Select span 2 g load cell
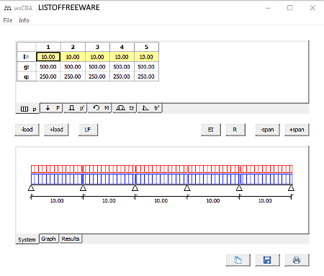The width and height of the screenshot is (324, 276). click(73, 67)
